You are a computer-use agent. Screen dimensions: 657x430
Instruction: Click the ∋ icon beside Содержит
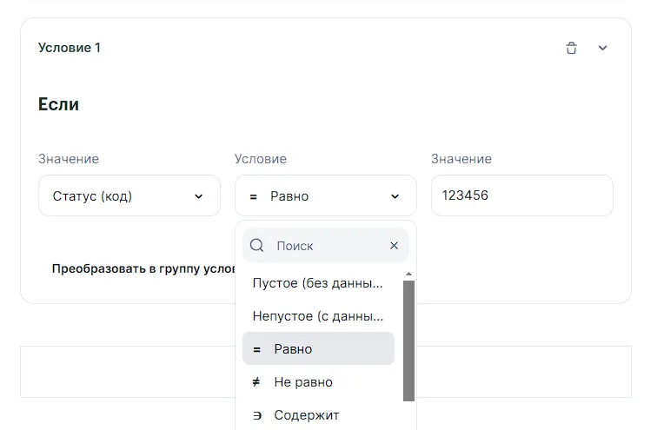[x=257, y=415]
